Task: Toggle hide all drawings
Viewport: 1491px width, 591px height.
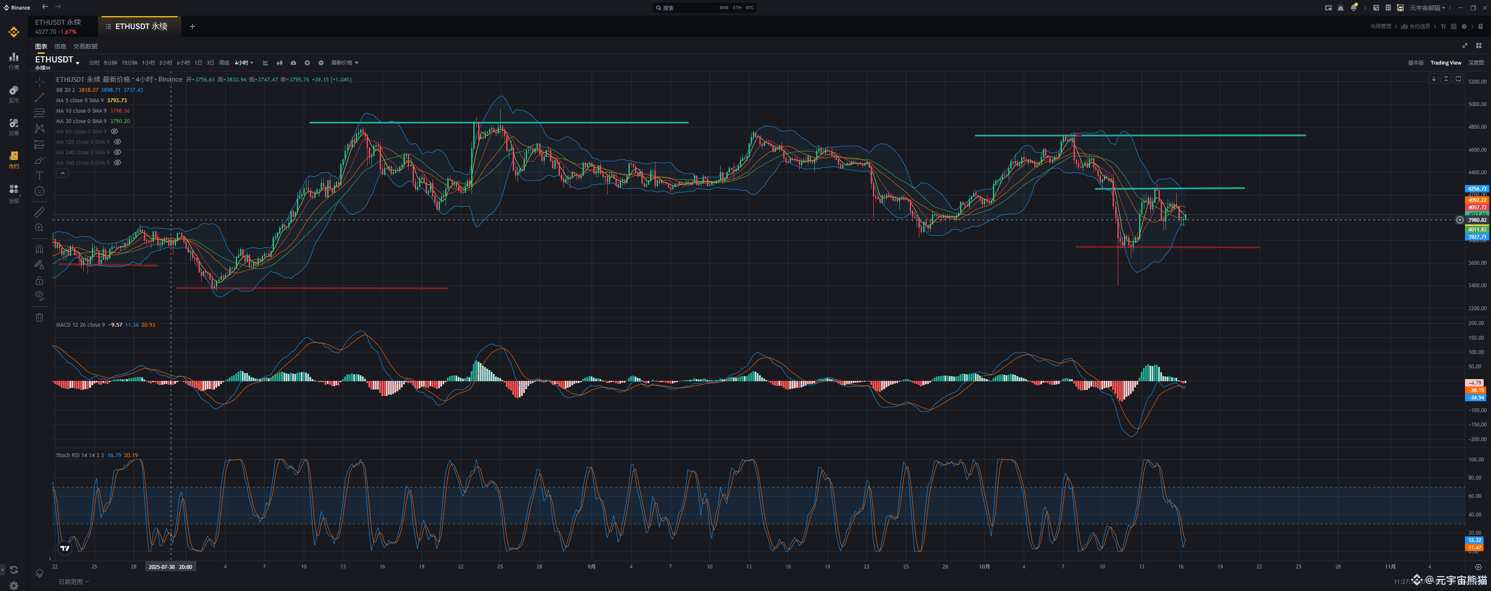Action: 39,296
